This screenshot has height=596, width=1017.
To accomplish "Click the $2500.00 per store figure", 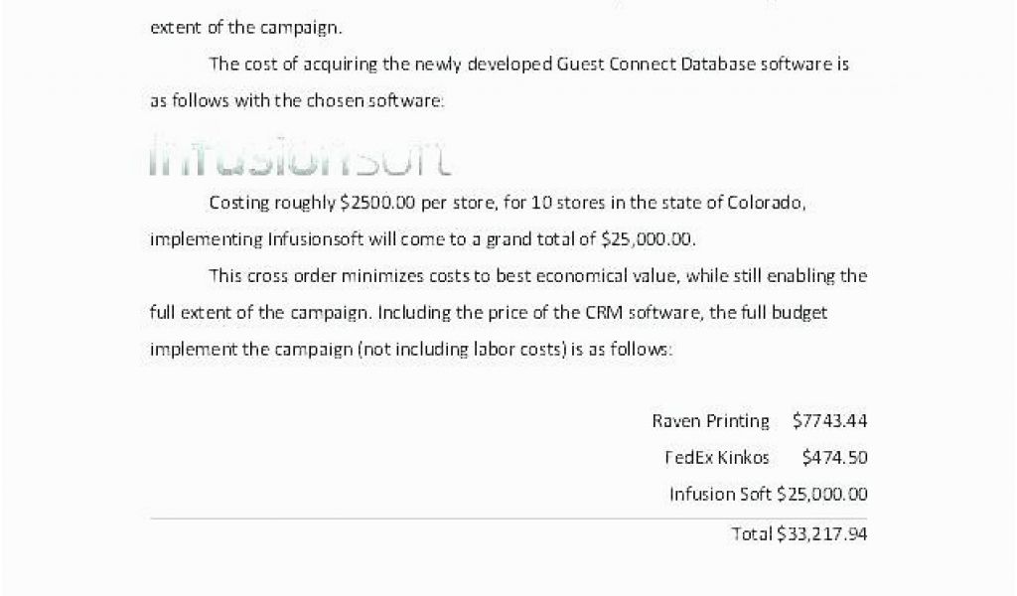I will click(x=377, y=203).
